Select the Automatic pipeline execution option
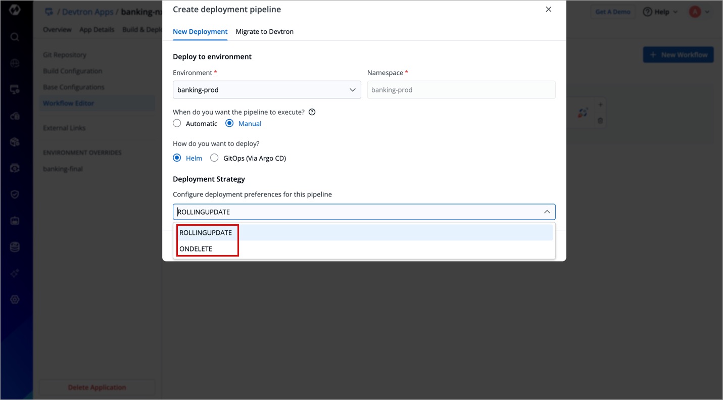 click(x=177, y=123)
